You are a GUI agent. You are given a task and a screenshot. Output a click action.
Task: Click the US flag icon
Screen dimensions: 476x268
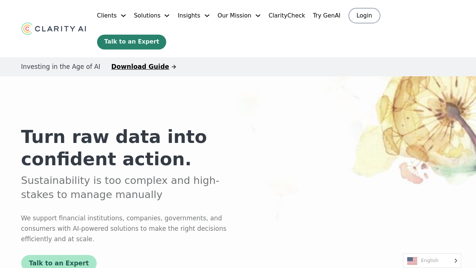click(x=412, y=261)
